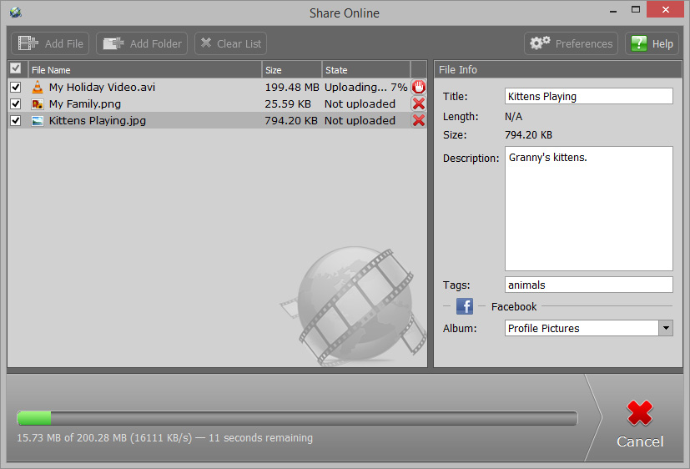Remove My Family.png using its red X

418,103
